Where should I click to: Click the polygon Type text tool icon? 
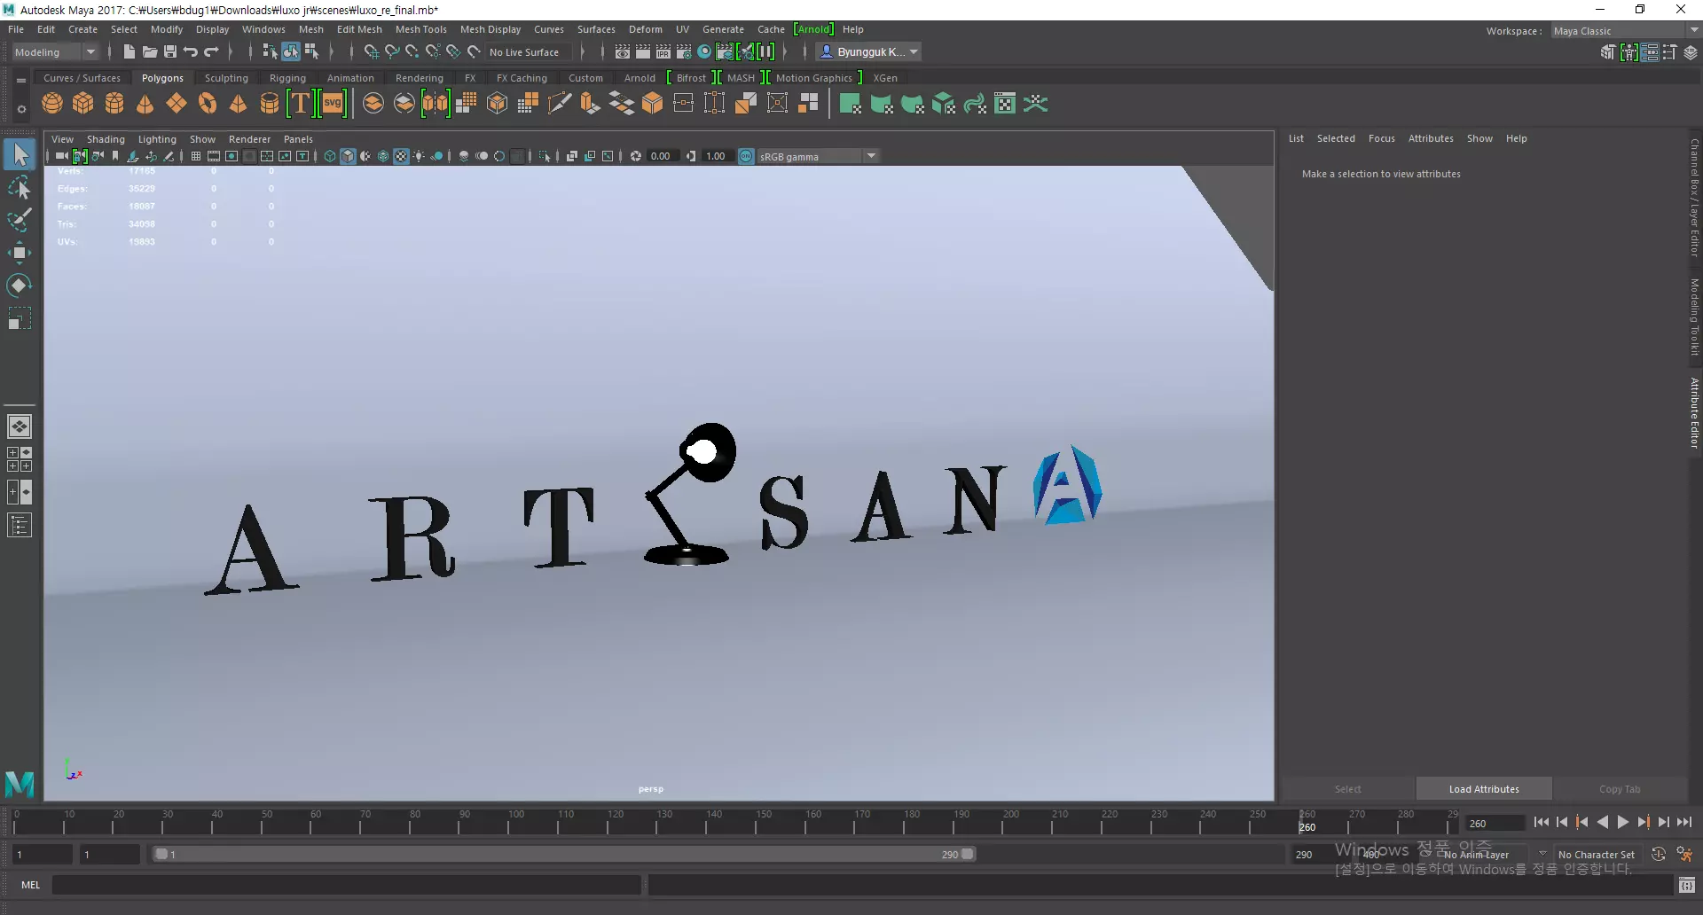[301, 104]
